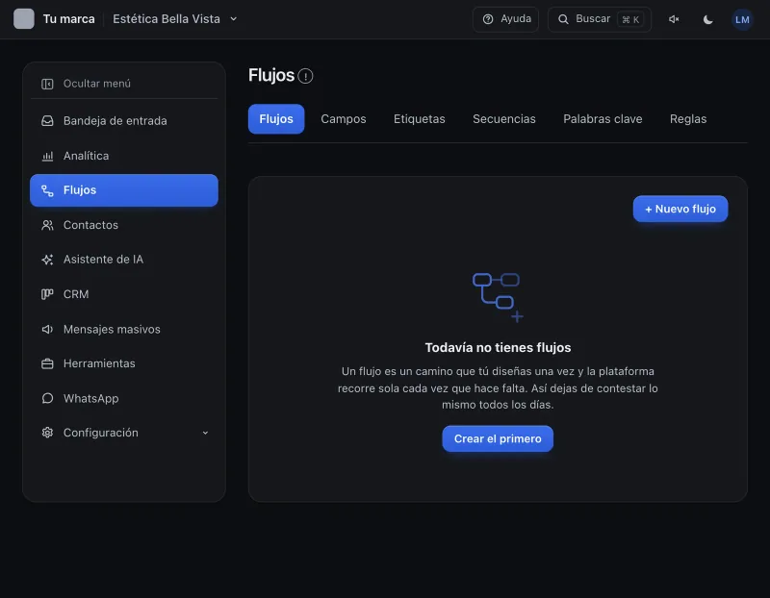The image size is (770, 598).
Task: Select the Flujos sidebar icon
Action: pyautogui.click(x=47, y=190)
